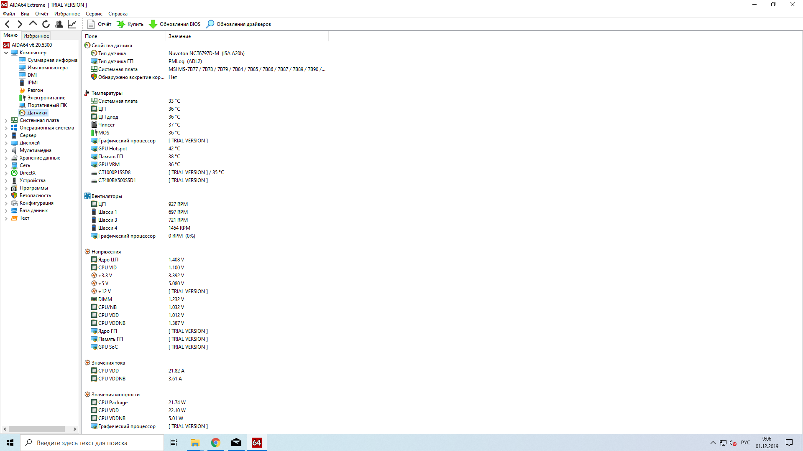Select Разгон in the sidebar

pyautogui.click(x=35, y=90)
